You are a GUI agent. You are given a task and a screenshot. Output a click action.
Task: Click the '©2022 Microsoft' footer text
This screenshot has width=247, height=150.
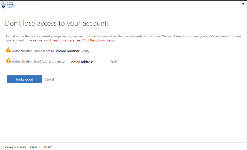15,147
